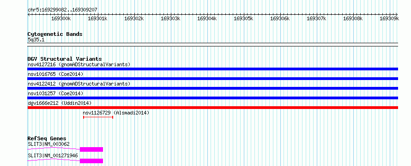Click the nsv4127216 gnomAD structural variant label
The height and width of the screenshot is (166, 411).
tap(79, 64)
